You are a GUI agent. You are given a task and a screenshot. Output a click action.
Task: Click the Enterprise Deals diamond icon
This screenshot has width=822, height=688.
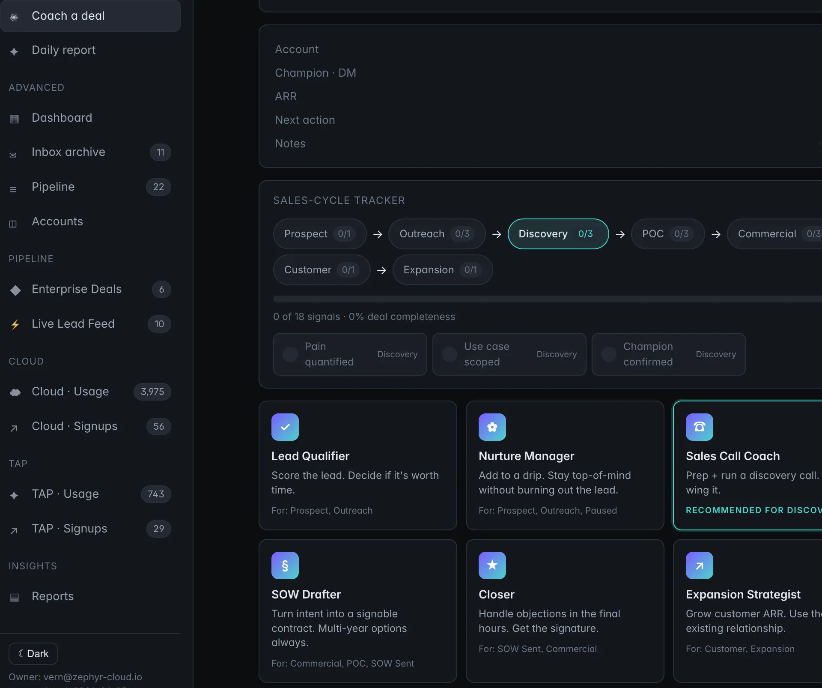click(x=15, y=290)
